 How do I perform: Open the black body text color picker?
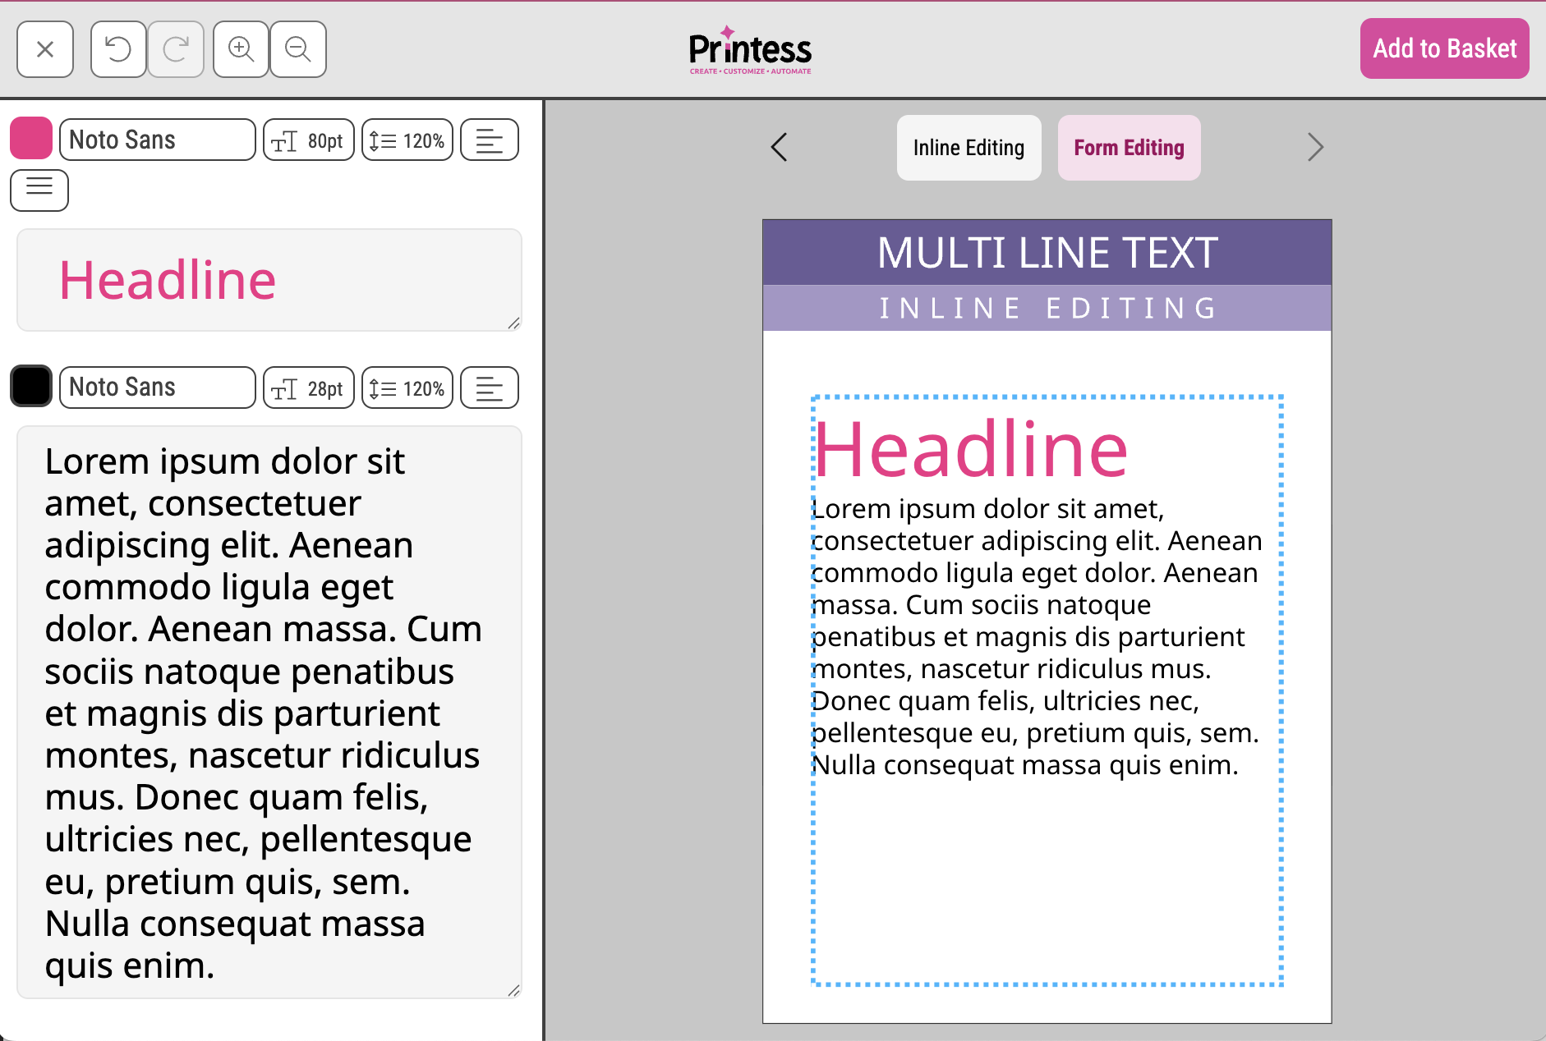[31, 386]
